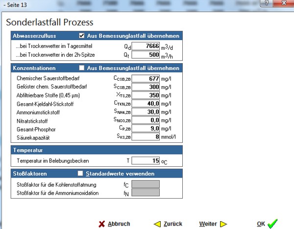Screen dimensions: 294x229
Task: Enable Konzentrationen Aus Bemessunglastfall übernehmen checkbox
Action: (x=82, y=68)
